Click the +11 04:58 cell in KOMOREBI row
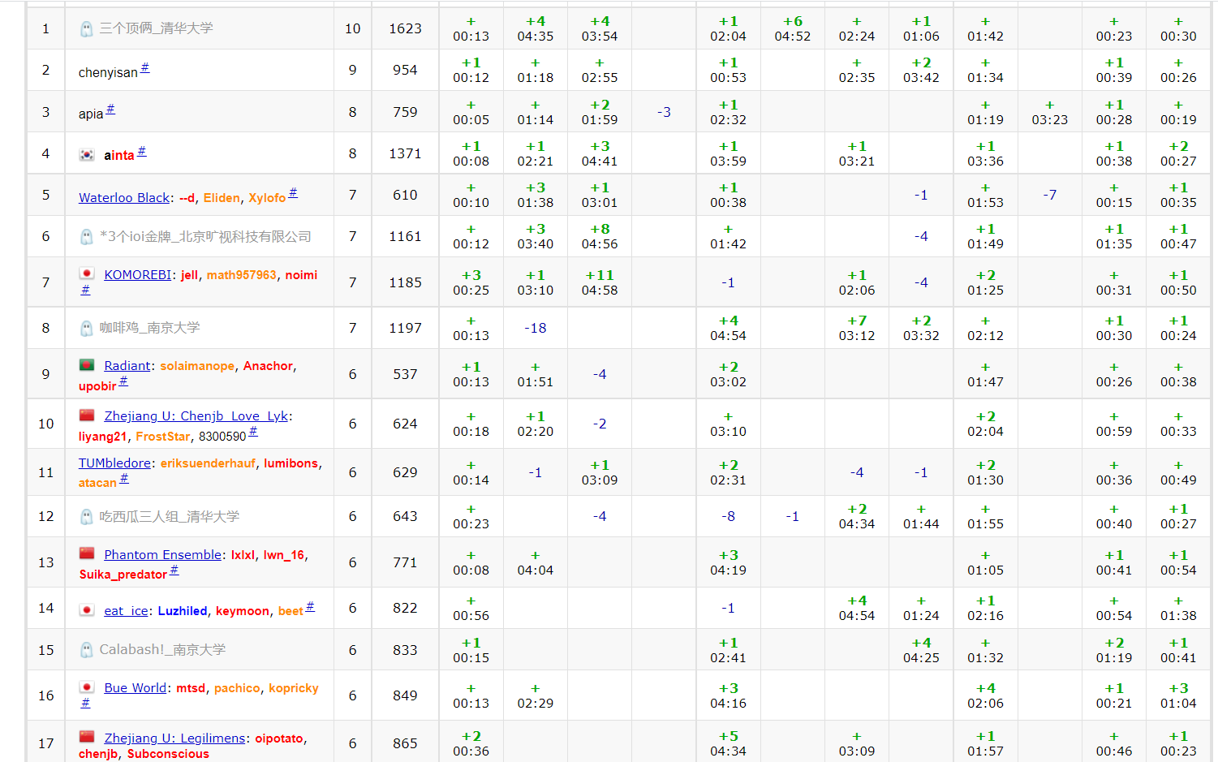This screenshot has height=762, width=1218. (x=600, y=282)
